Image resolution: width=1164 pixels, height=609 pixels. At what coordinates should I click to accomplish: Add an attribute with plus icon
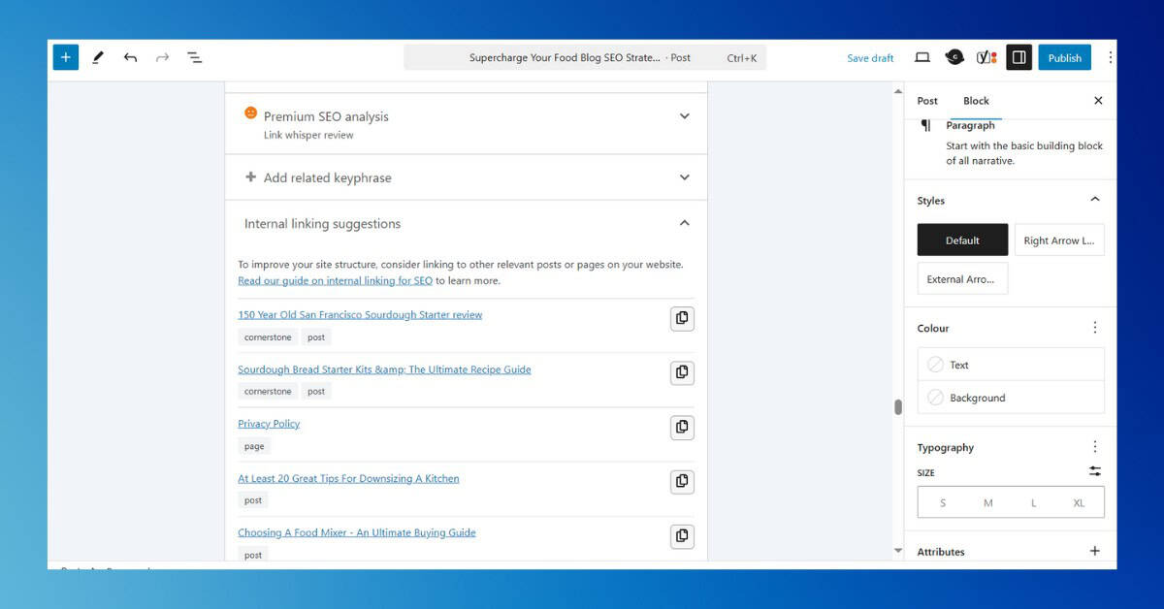[x=1095, y=551]
